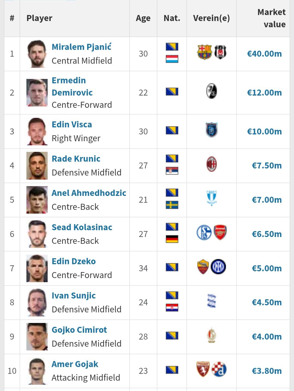The height and width of the screenshot is (391, 294).
Task: Click the SC Freiburg club logo
Action: (x=212, y=91)
